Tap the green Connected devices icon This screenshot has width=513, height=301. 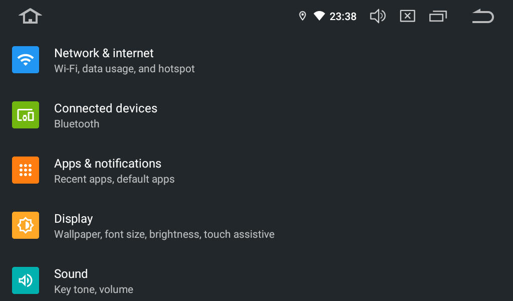(x=26, y=115)
